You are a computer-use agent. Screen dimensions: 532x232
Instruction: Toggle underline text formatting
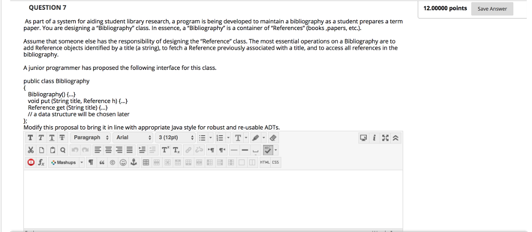(x=51, y=138)
